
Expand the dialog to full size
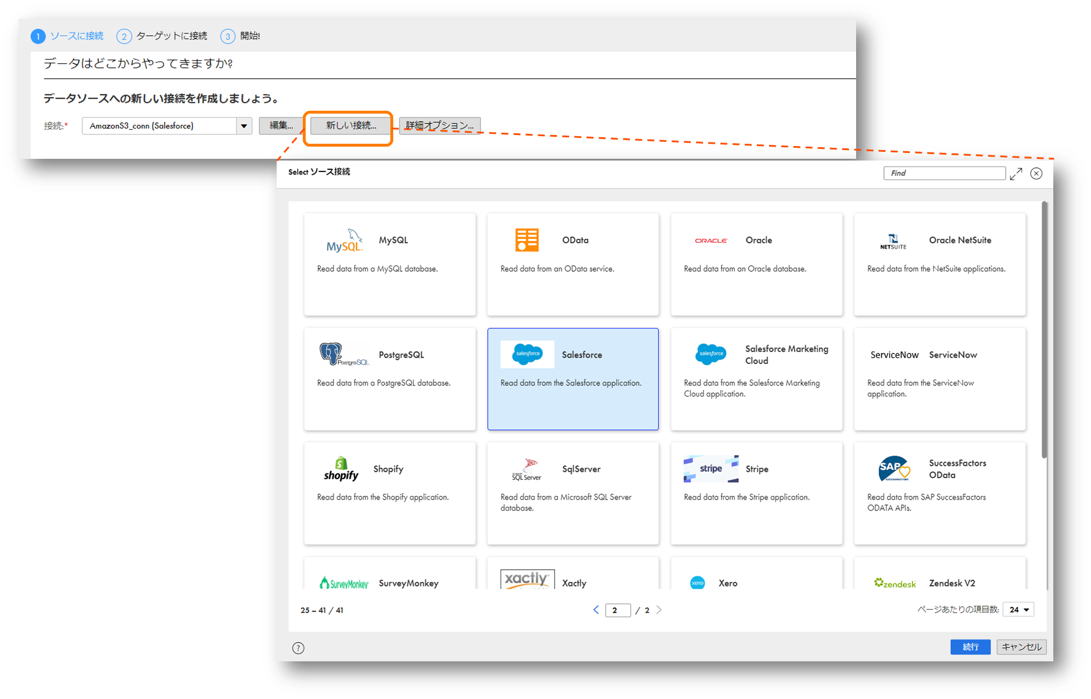pyautogui.click(x=1016, y=174)
